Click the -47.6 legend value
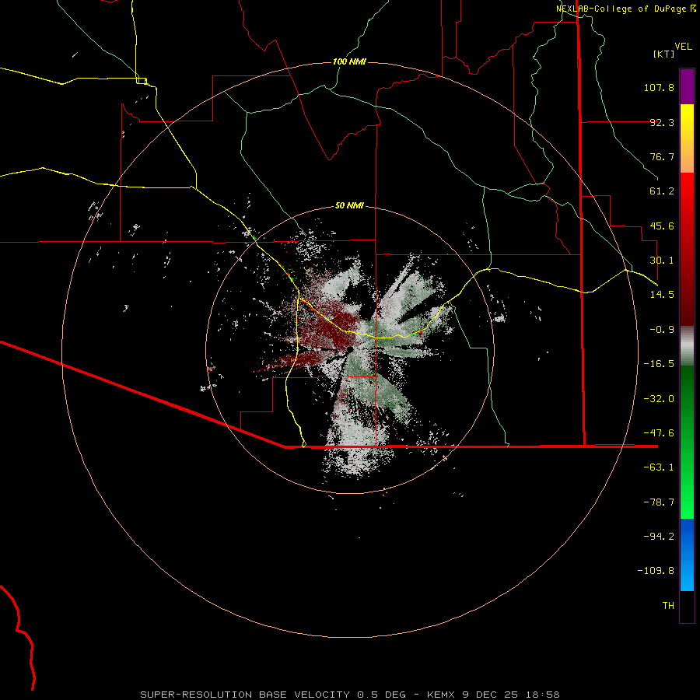Screen dimensions: 700x700 point(659,433)
